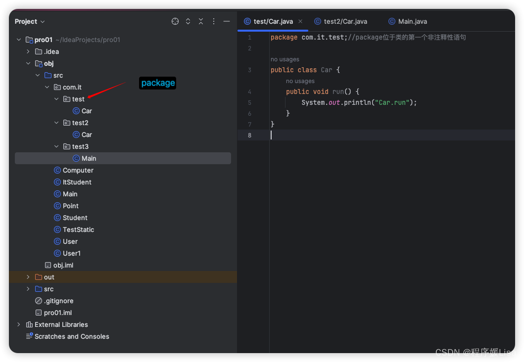This screenshot has width=524, height=362.
Task: Click the pro01.iml file icon
Action: point(39,313)
